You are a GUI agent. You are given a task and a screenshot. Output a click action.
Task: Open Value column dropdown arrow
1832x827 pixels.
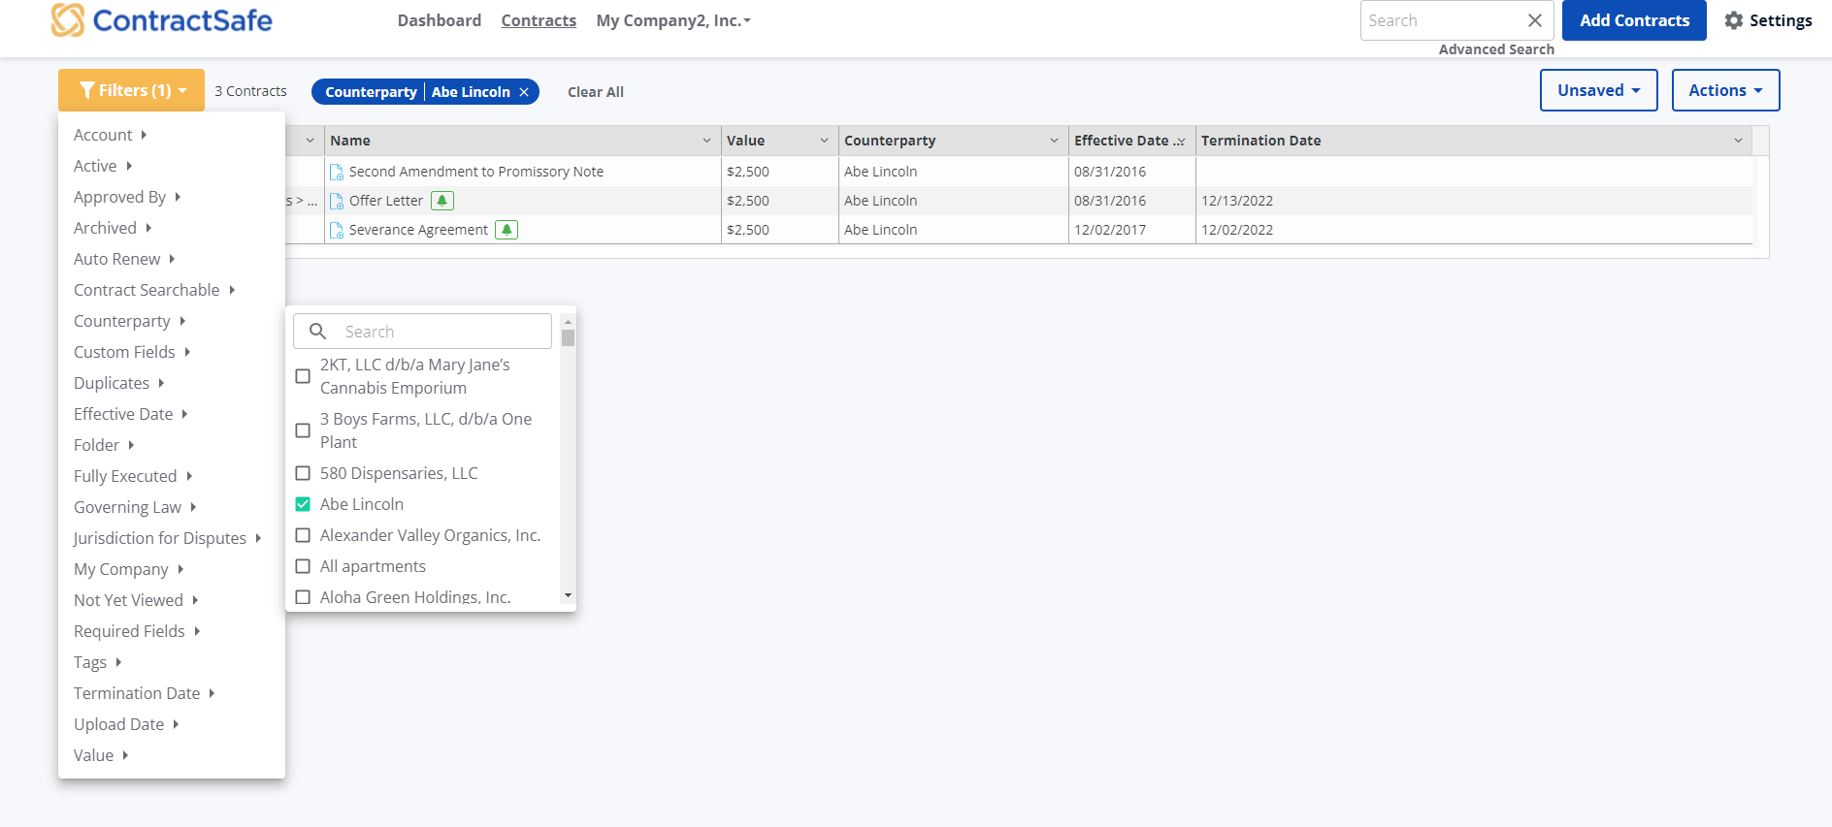point(824,141)
